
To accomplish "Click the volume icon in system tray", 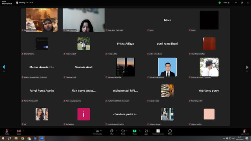I will [233, 138].
